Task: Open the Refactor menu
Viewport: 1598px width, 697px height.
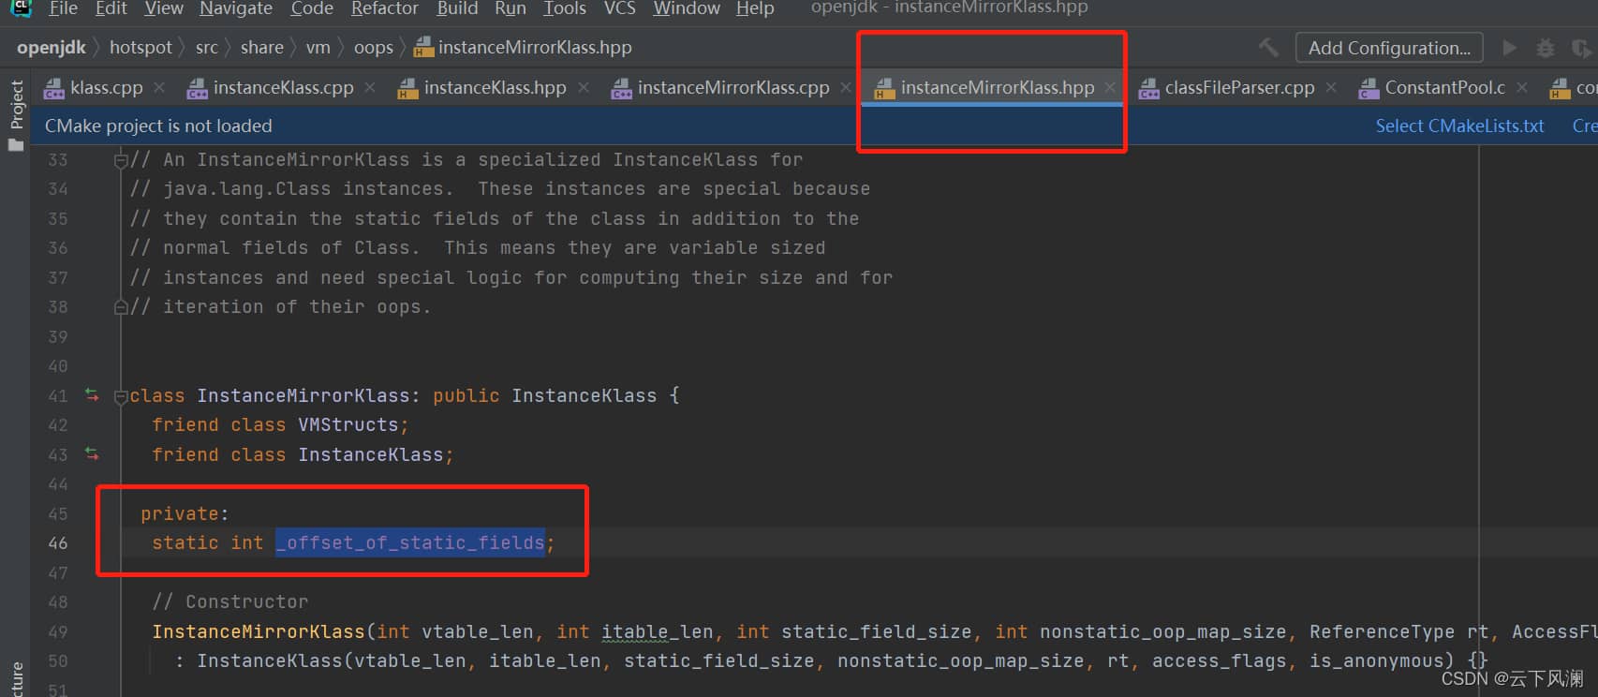Action: point(384,8)
